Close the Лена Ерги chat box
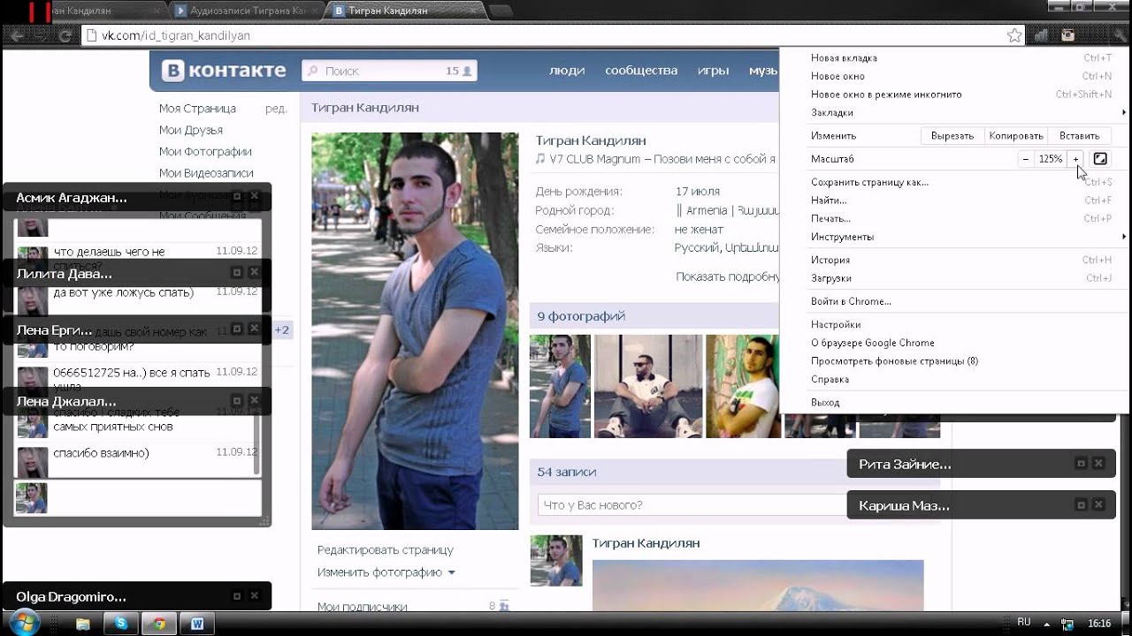This screenshot has width=1132, height=636. 255,329
